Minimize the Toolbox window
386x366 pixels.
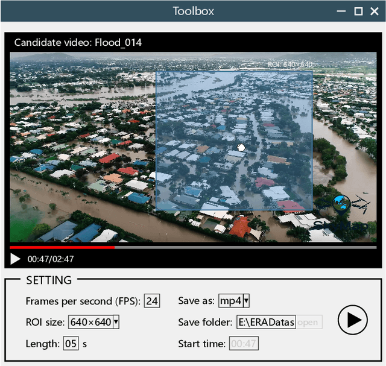click(x=341, y=11)
